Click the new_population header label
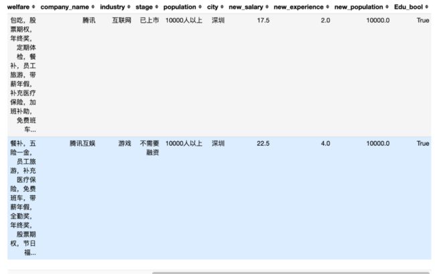435x274 pixels. (x=359, y=7)
